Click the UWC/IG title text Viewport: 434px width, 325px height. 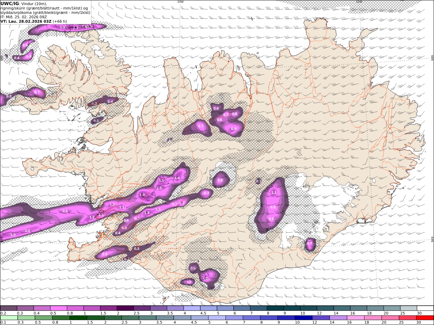click(9, 3)
